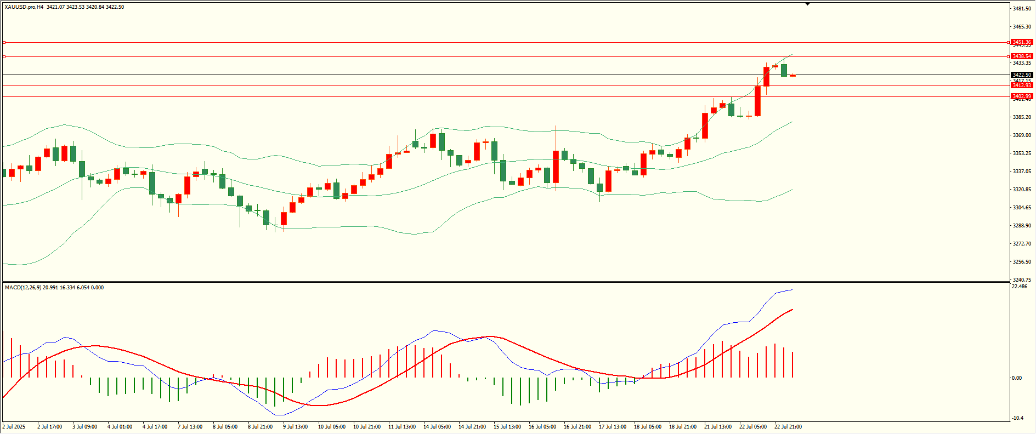Click the right anchor square of 3451.36 line
Screen dimensions: 1036x434
(x=1009, y=42)
